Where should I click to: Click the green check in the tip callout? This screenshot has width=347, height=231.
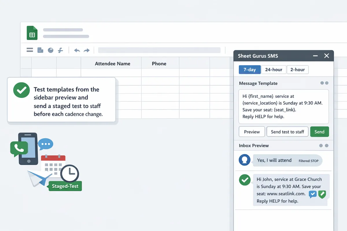click(21, 90)
